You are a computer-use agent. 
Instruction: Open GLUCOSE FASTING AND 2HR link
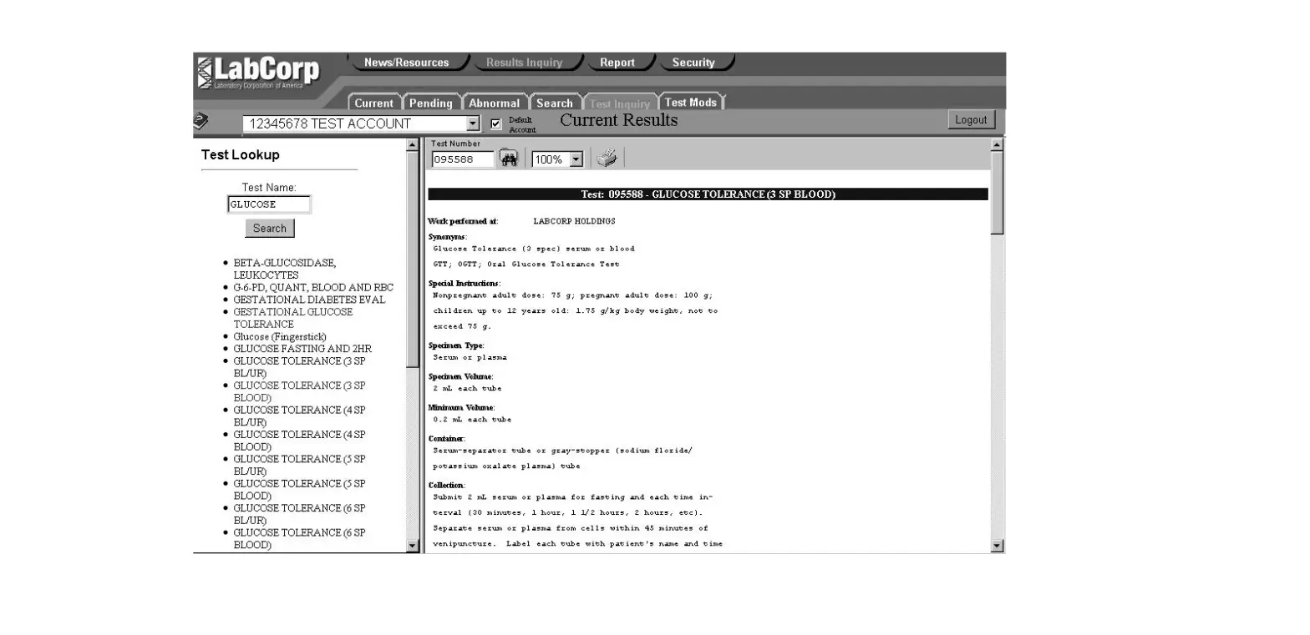302,349
